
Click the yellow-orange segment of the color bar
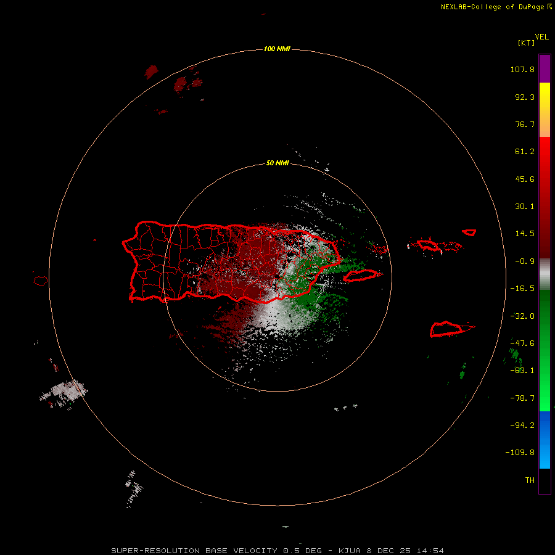[x=545, y=110]
